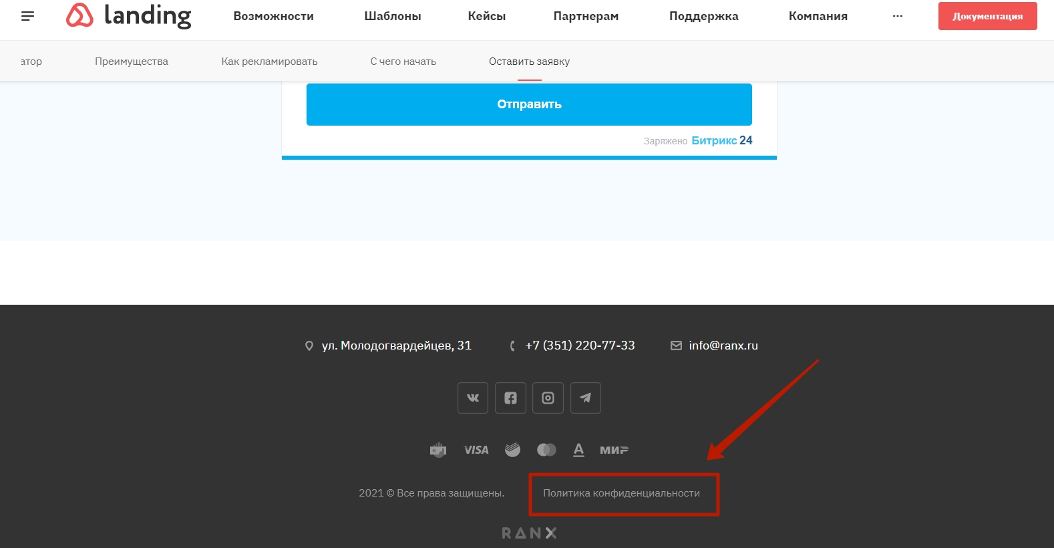Open the Instagram social icon

coord(548,398)
